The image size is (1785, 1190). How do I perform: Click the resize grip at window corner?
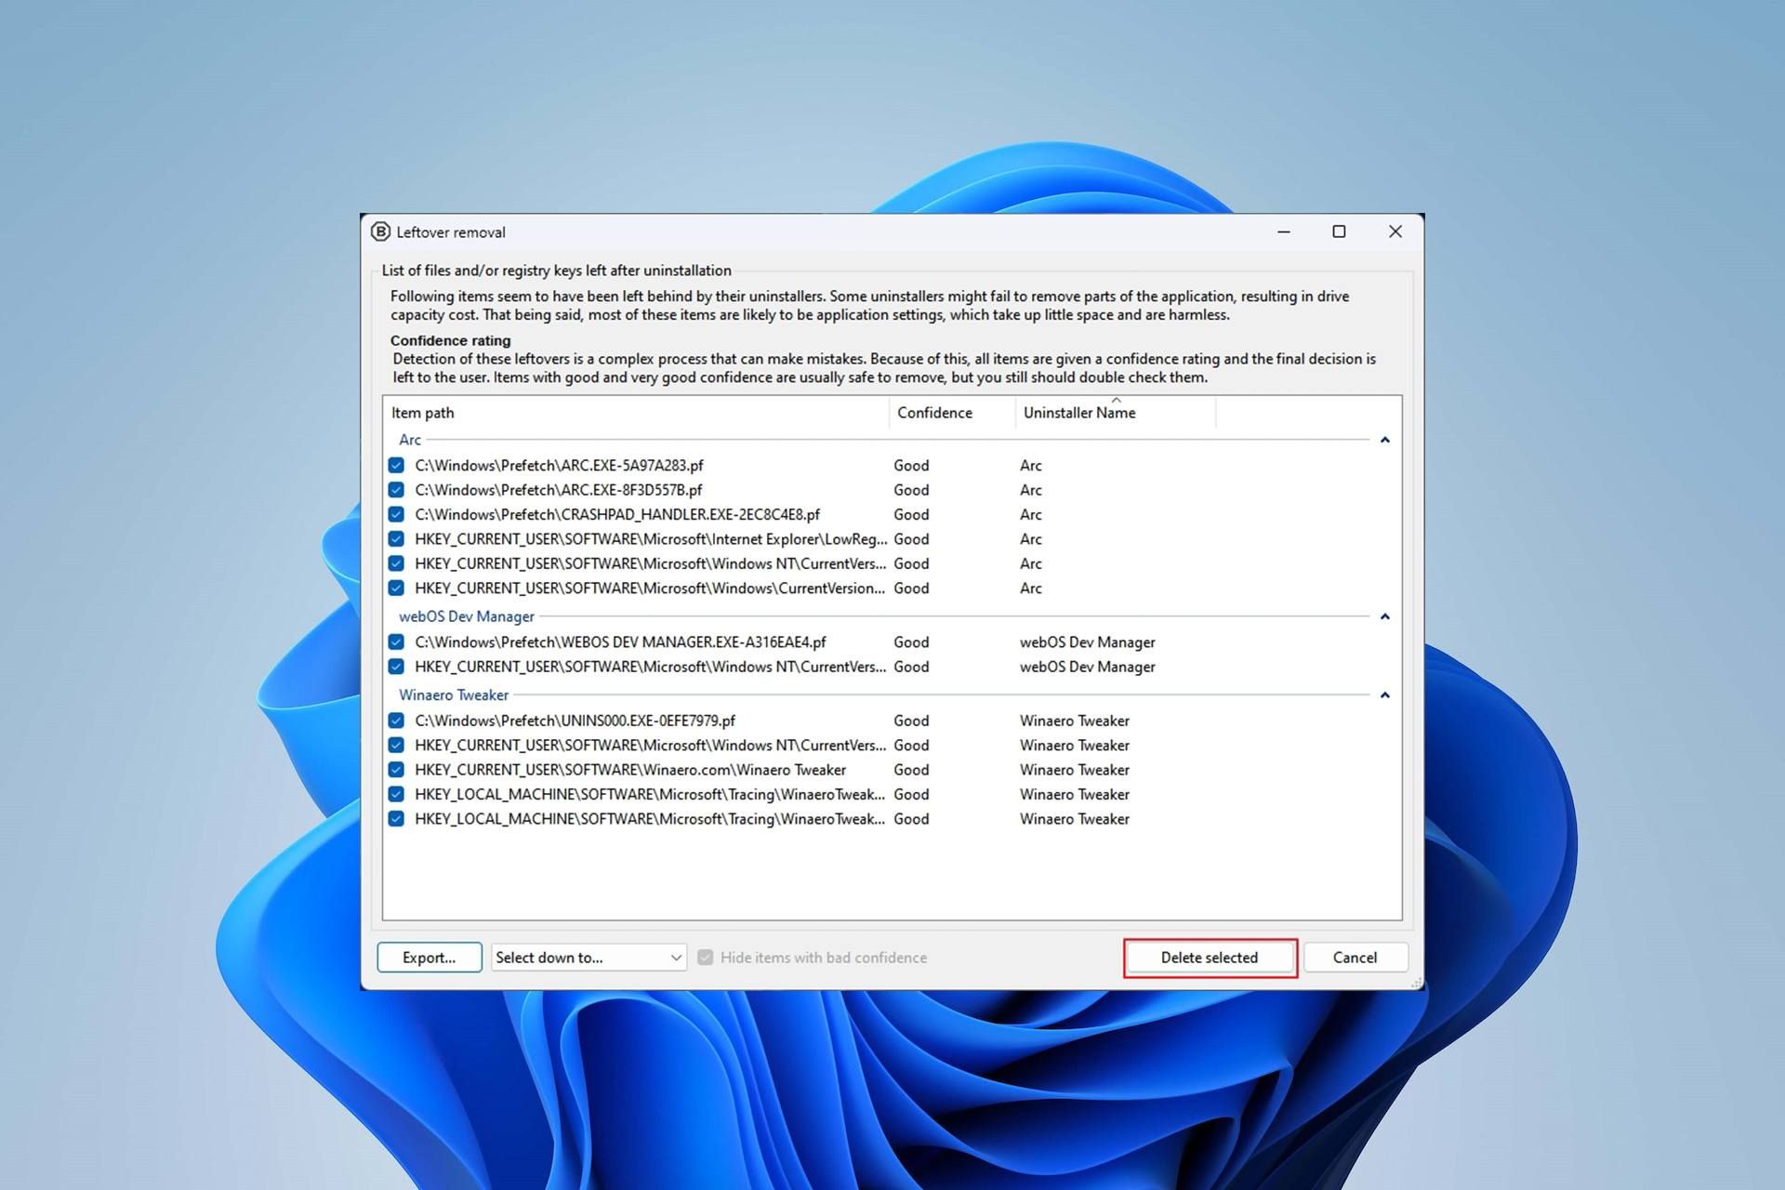1416,982
